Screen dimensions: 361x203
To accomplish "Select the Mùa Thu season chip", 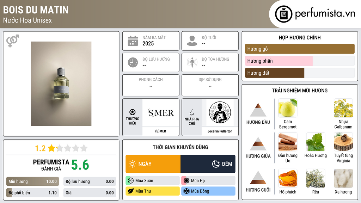I will (153, 191).
